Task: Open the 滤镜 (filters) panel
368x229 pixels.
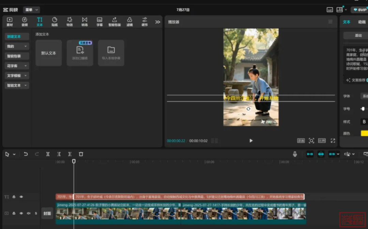Action: pos(129,21)
